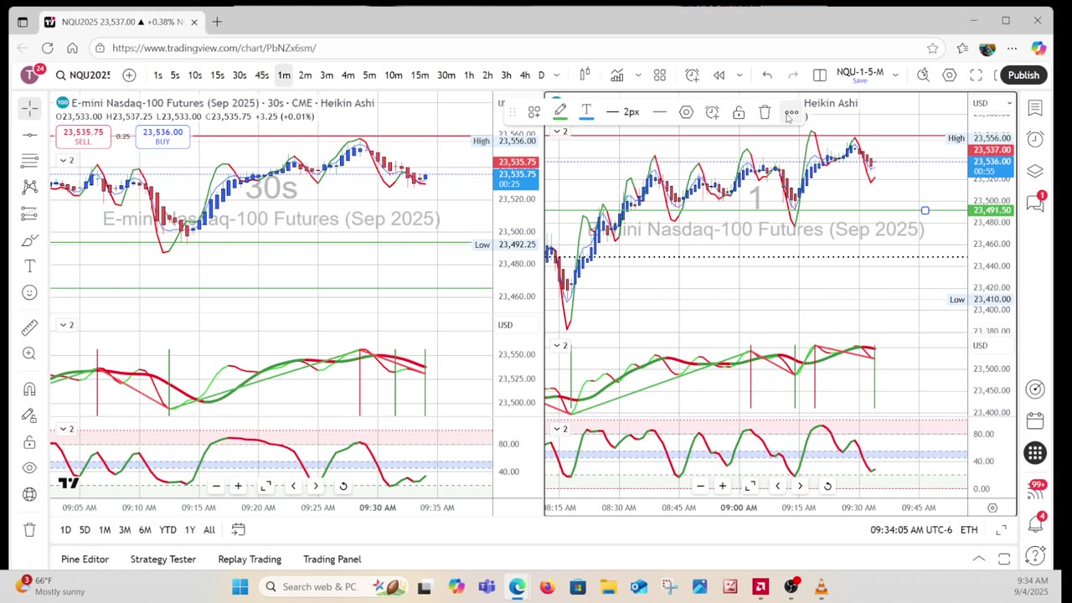This screenshot has width=1072, height=603.
Task: Change line color pencil in floating toolbar
Action: coord(560,111)
